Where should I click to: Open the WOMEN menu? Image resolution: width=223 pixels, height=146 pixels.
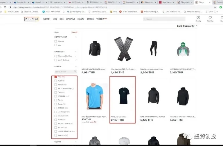[47, 19]
